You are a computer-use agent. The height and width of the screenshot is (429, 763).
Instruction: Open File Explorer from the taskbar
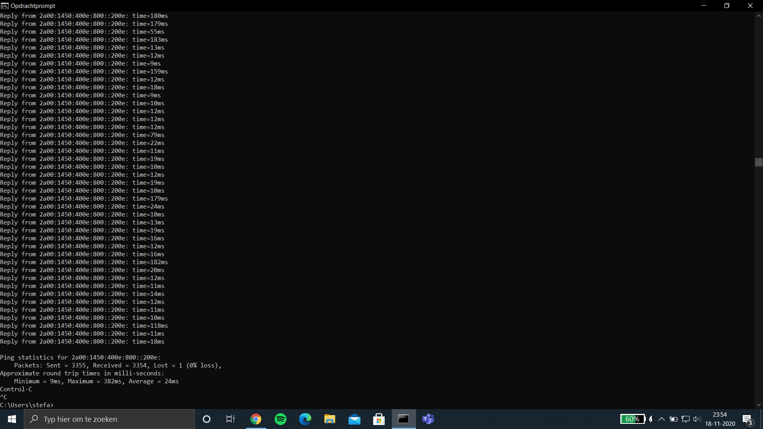(x=330, y=419)
